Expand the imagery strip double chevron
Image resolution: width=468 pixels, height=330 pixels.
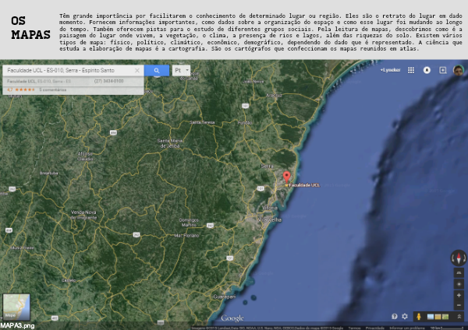pos(459,317)
